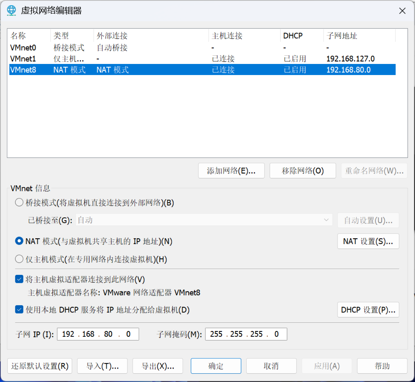Screen dimensions: 415x382
Task: Click 仅主机... type cell of VMnet1
Action: pyautogui.click(x=68, y=58)
